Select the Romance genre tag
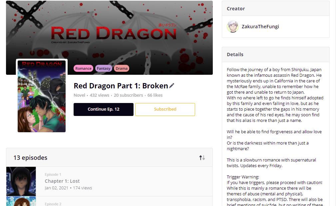Viewport: 336px width, 206px height. [x=83, y=68]
